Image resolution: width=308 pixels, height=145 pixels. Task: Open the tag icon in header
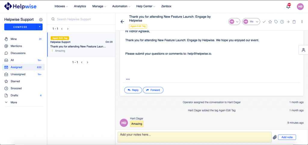[276, 22]
